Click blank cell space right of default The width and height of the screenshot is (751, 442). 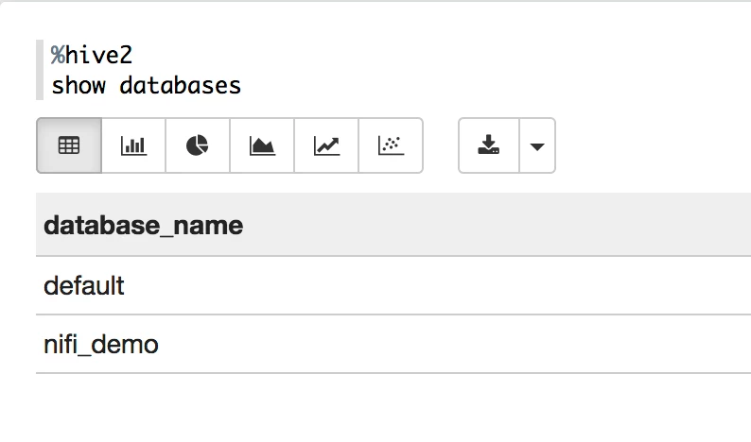pos(438,285)
